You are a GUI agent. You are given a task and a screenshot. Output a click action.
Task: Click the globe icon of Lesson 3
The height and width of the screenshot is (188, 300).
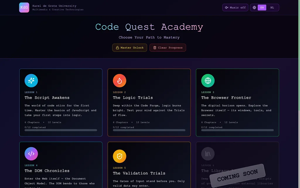pos(208,80)
